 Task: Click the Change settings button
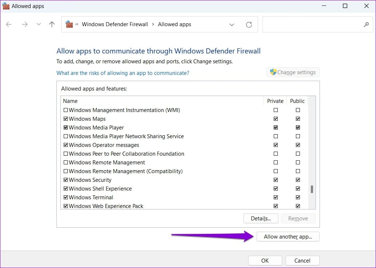(x=293, y=72)
